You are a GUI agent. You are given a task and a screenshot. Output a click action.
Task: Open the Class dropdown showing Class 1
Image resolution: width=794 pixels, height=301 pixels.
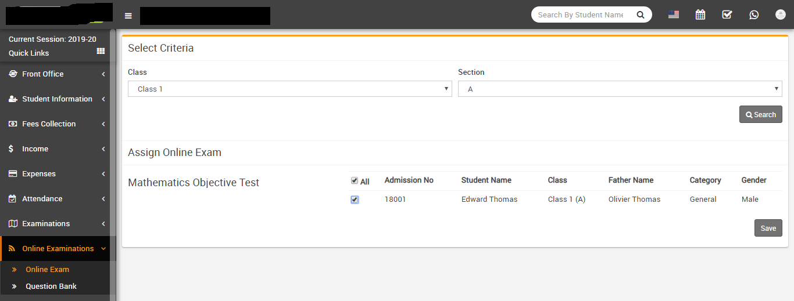289,89
